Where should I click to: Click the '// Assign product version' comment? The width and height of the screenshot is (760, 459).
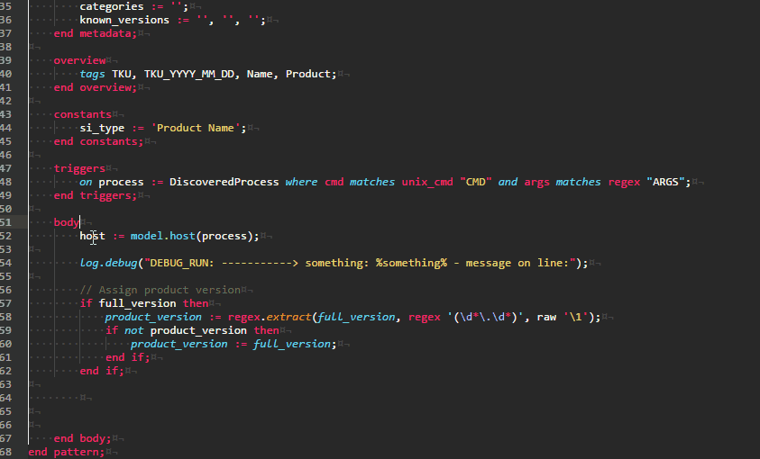click(160, 290)
